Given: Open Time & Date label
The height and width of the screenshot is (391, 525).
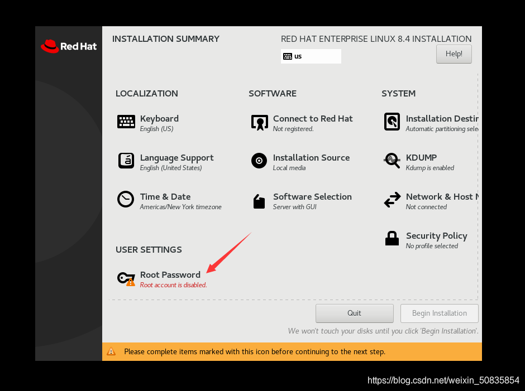Looking at the screenshot, I should [x=165, y=197].
